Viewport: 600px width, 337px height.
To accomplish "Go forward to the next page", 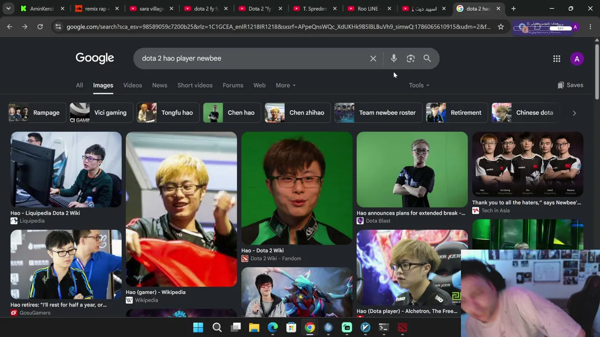I will [25, 27].
